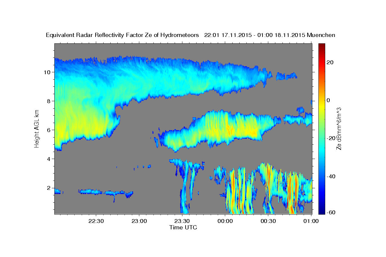Screen dimensions: 386x257
Task: Click the '23:00' time axis label
Action: (x=139, y=221)
